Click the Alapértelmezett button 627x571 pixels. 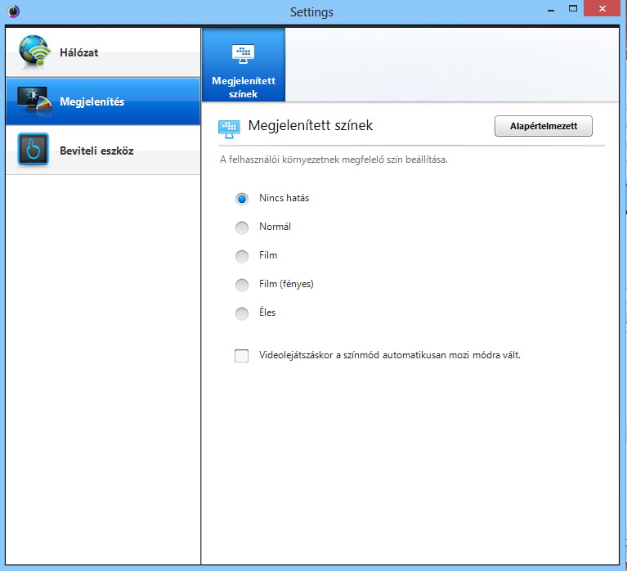coord(544,126)
